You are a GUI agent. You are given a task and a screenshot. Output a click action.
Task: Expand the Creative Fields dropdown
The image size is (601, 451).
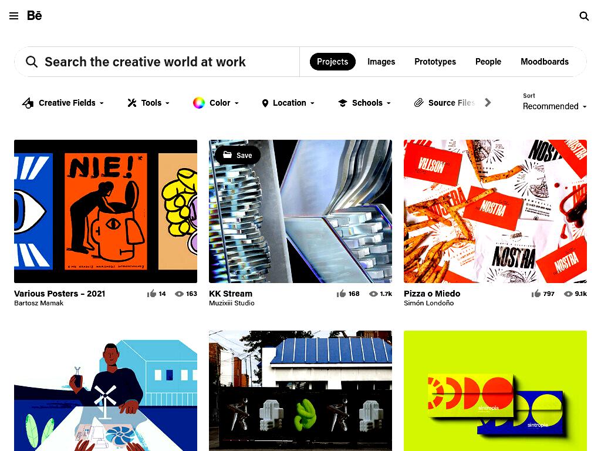click(x=63, y=103)
